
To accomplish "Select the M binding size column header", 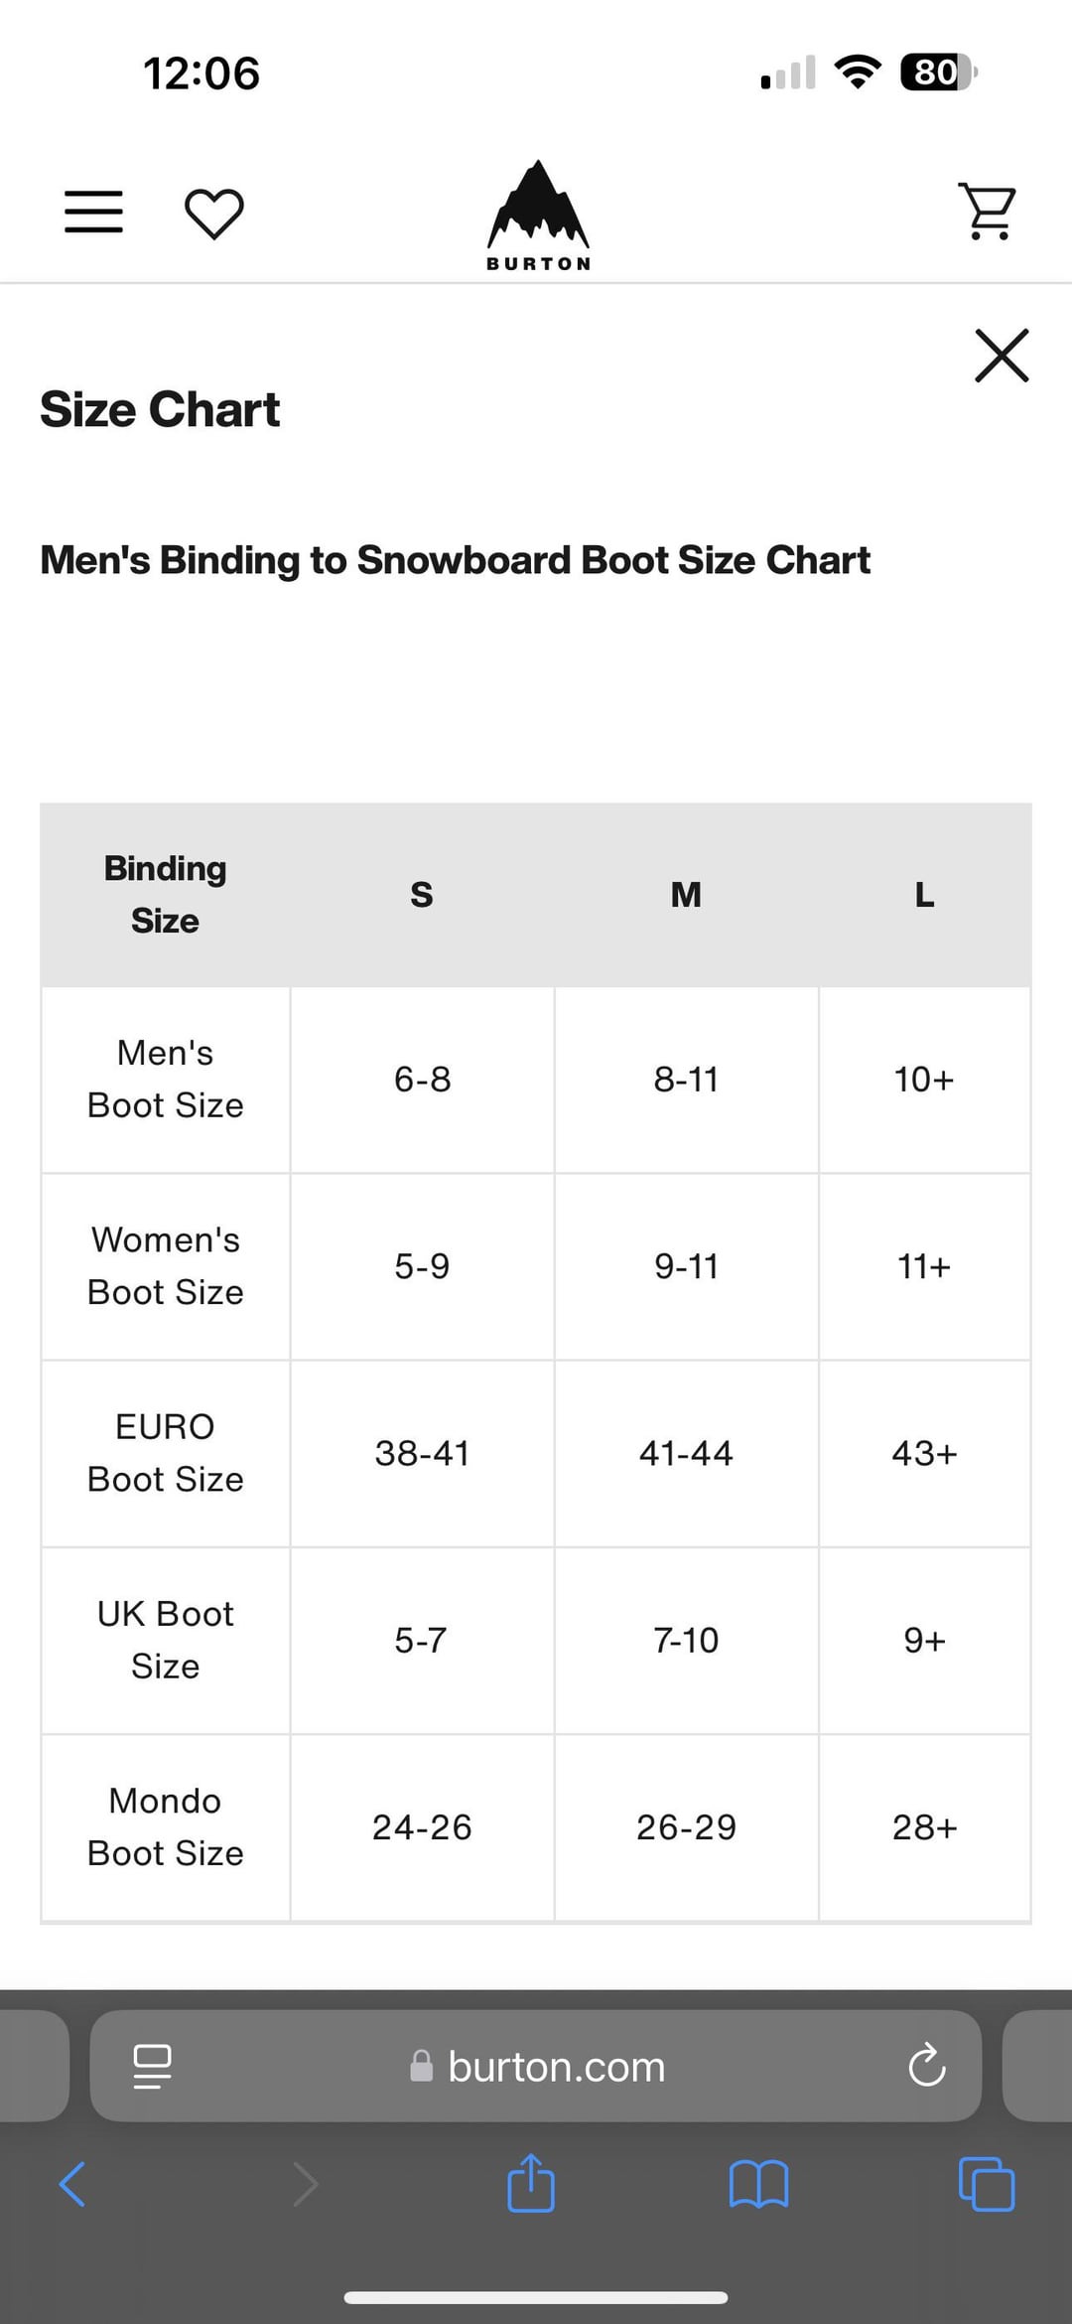I will (x=686, y=895).
